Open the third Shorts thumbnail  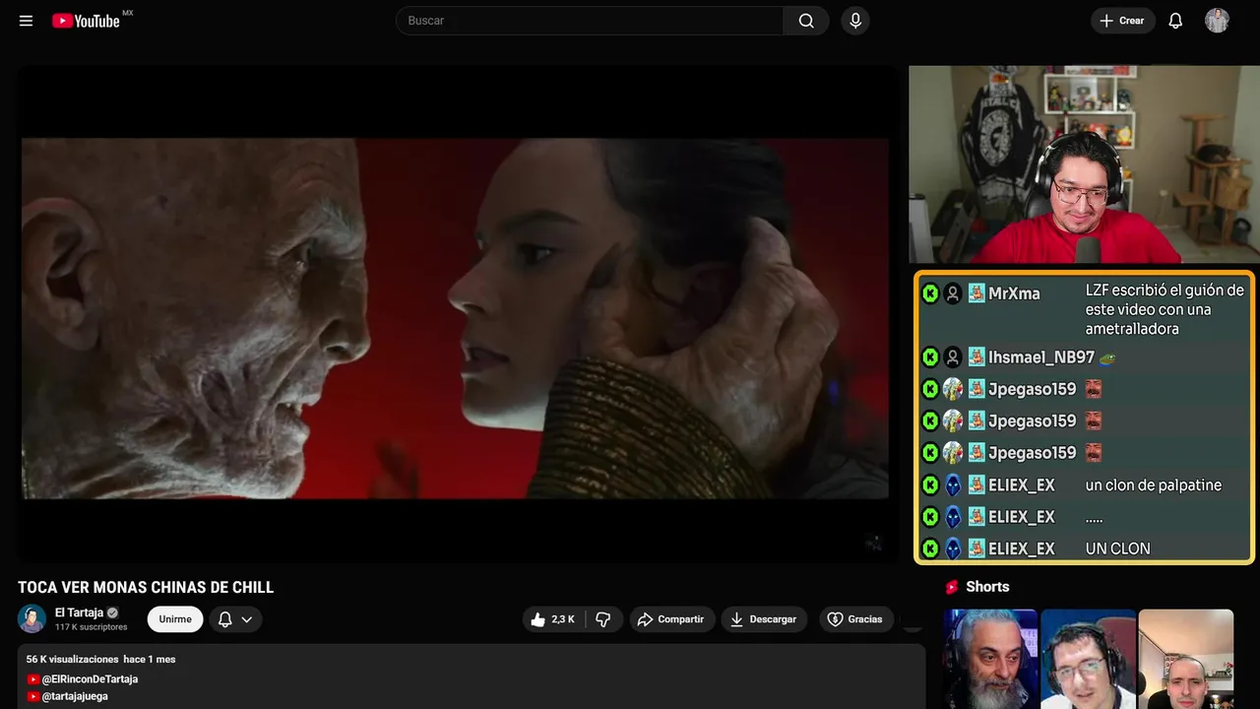pyautogui.click(x=1185, y=659)
